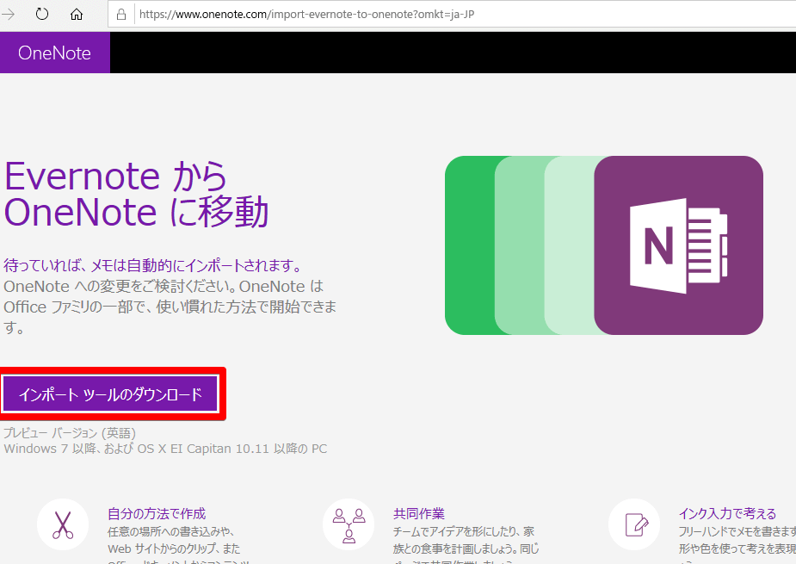
Task: Click the heading Evernote から OneNote に移動
Action: tap(136, 194)
